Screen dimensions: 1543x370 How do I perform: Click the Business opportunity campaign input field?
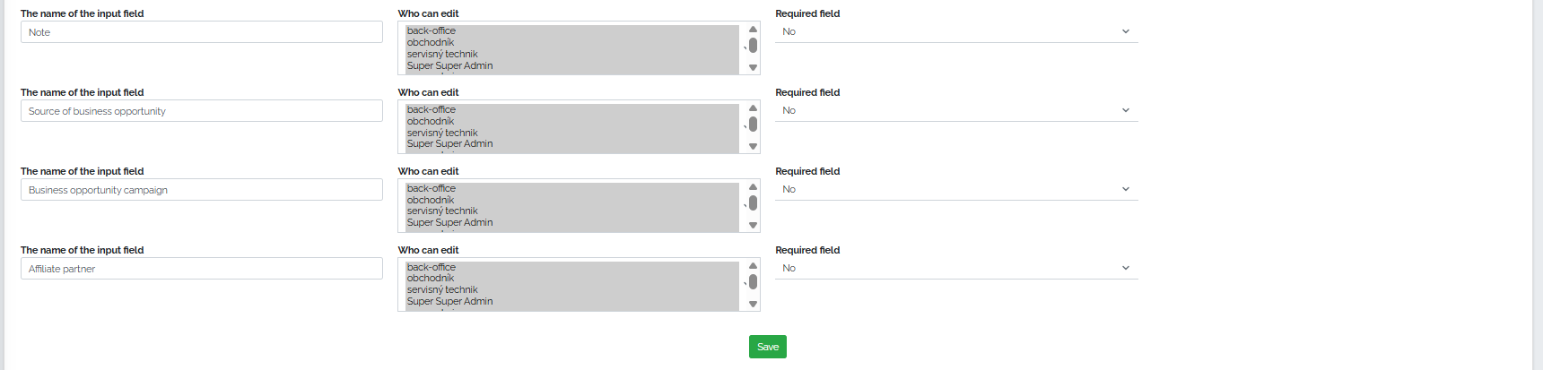click(202, 190)
